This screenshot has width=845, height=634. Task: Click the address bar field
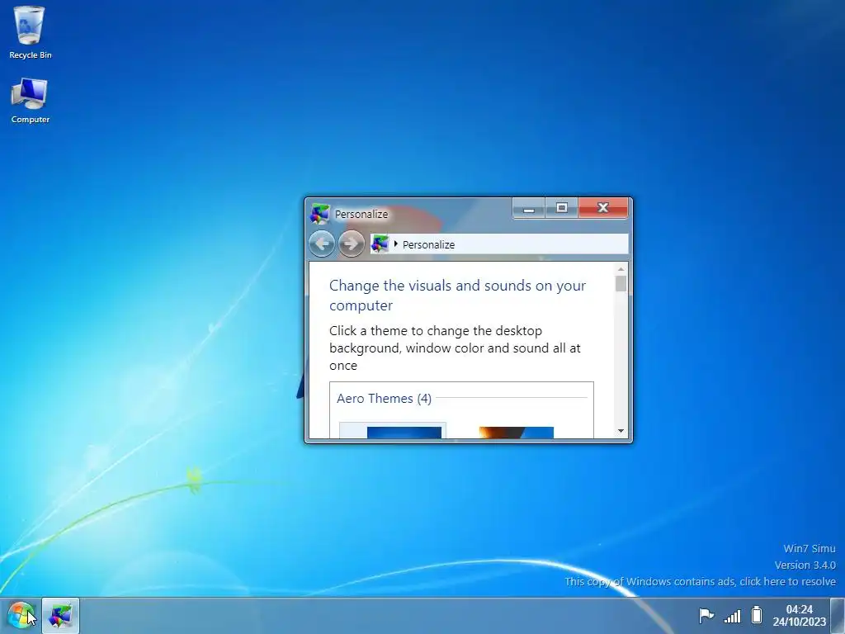(499, 244)
